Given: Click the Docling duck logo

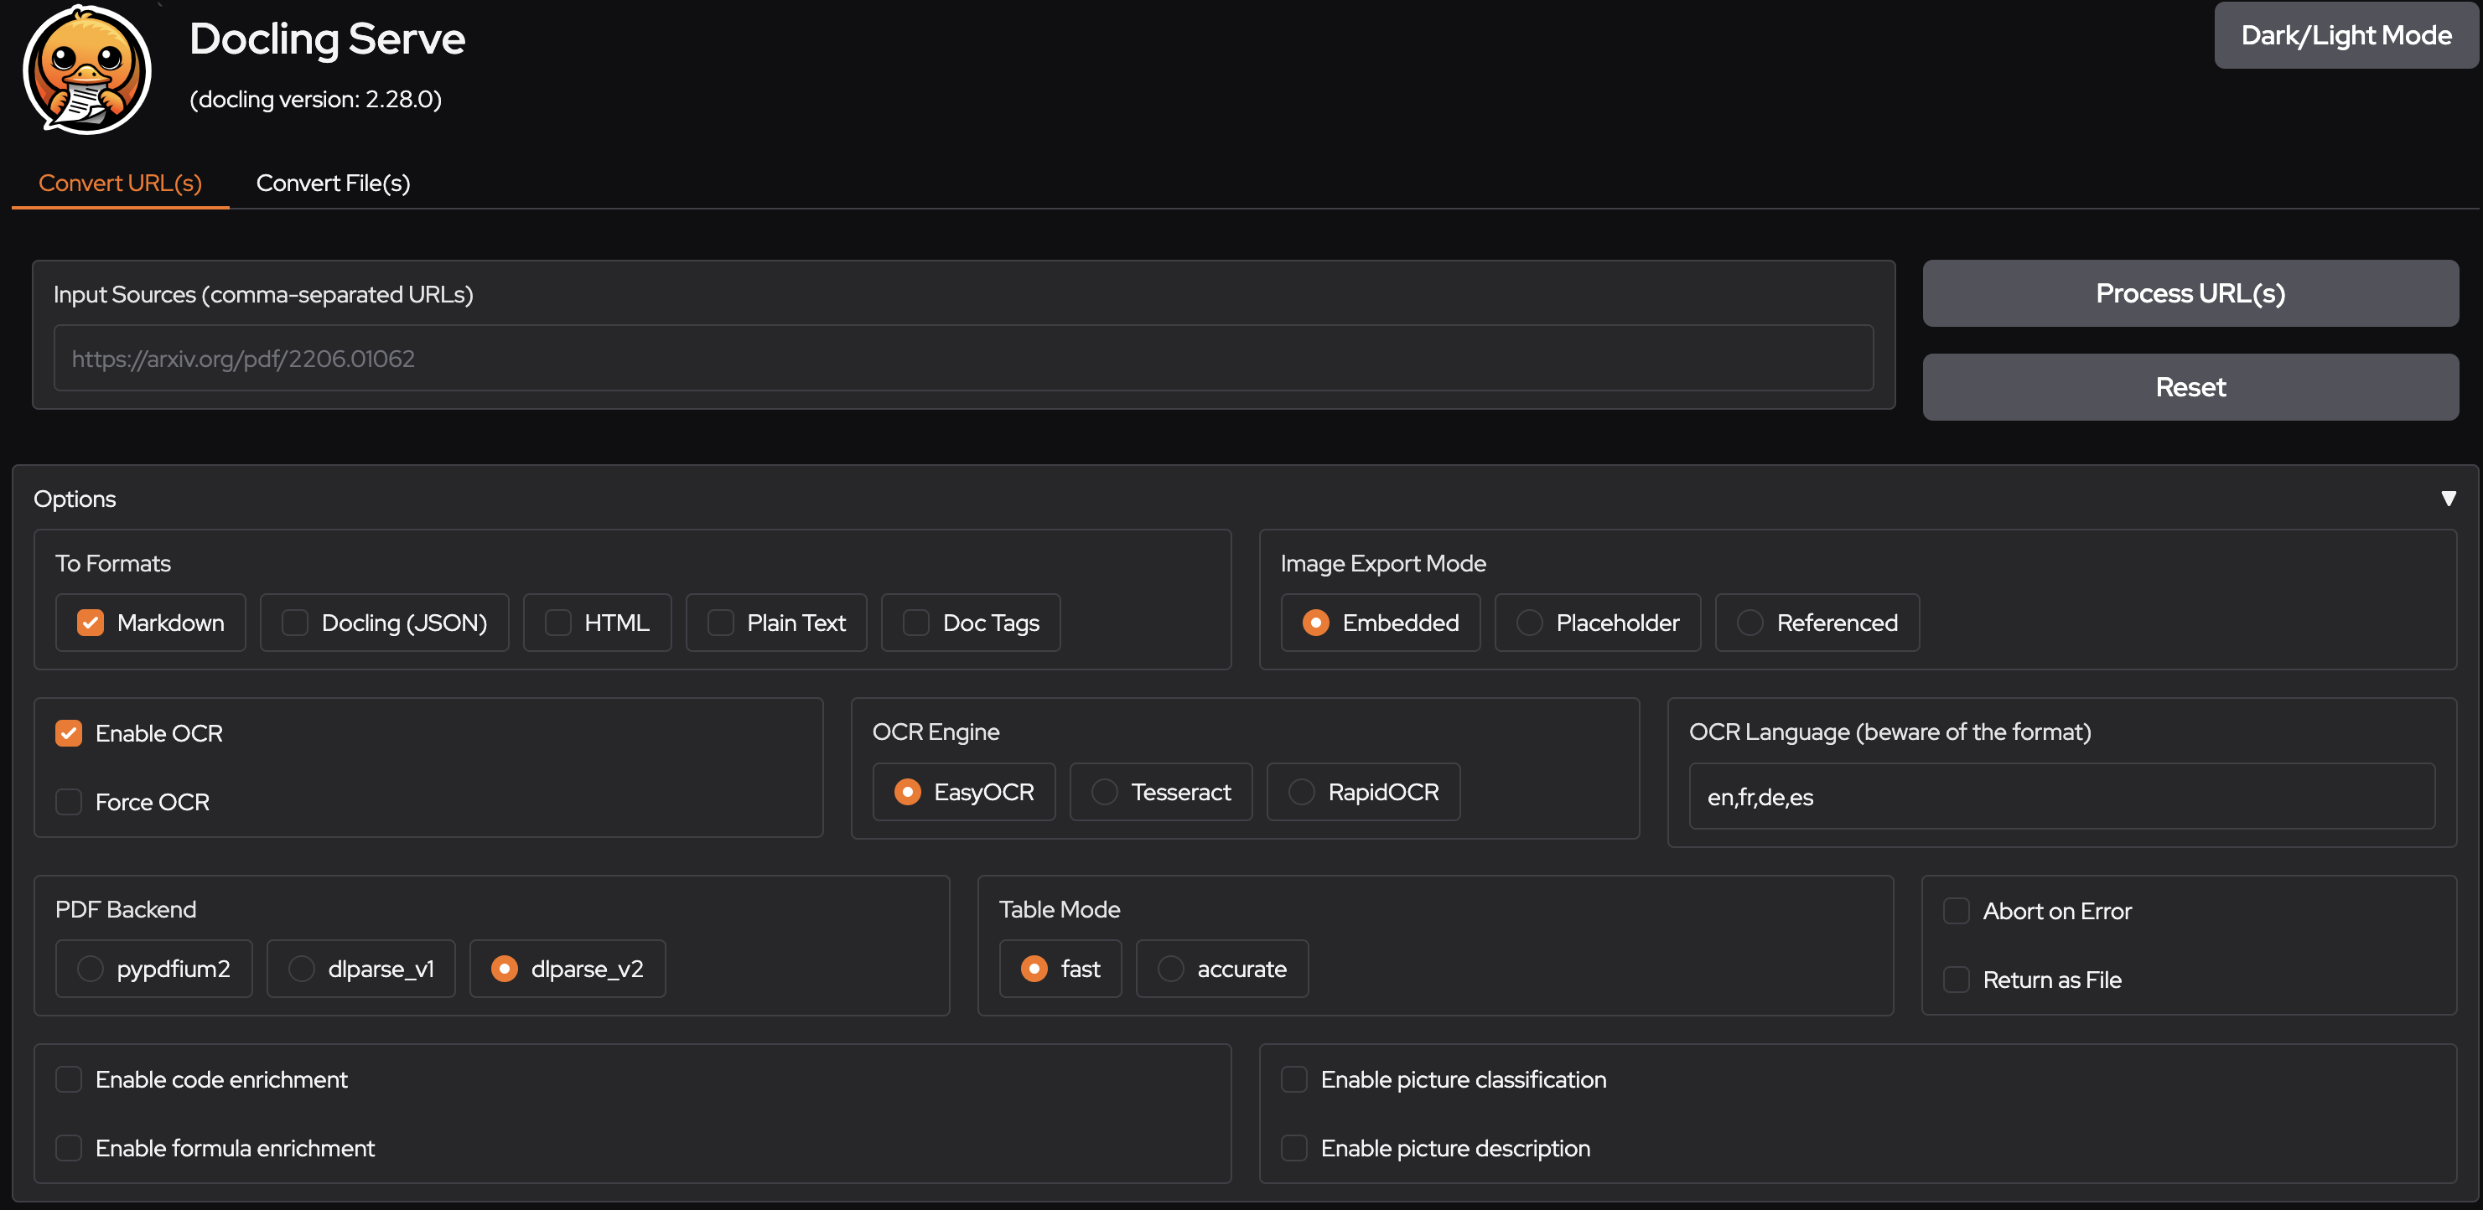Looking at the screenshot, I should coord(86,70).
